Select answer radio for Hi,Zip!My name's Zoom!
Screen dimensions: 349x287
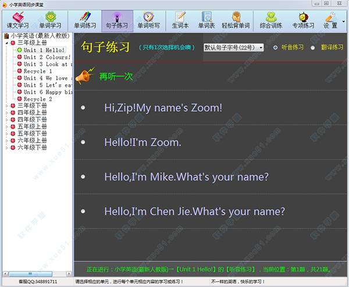(83, 108)
